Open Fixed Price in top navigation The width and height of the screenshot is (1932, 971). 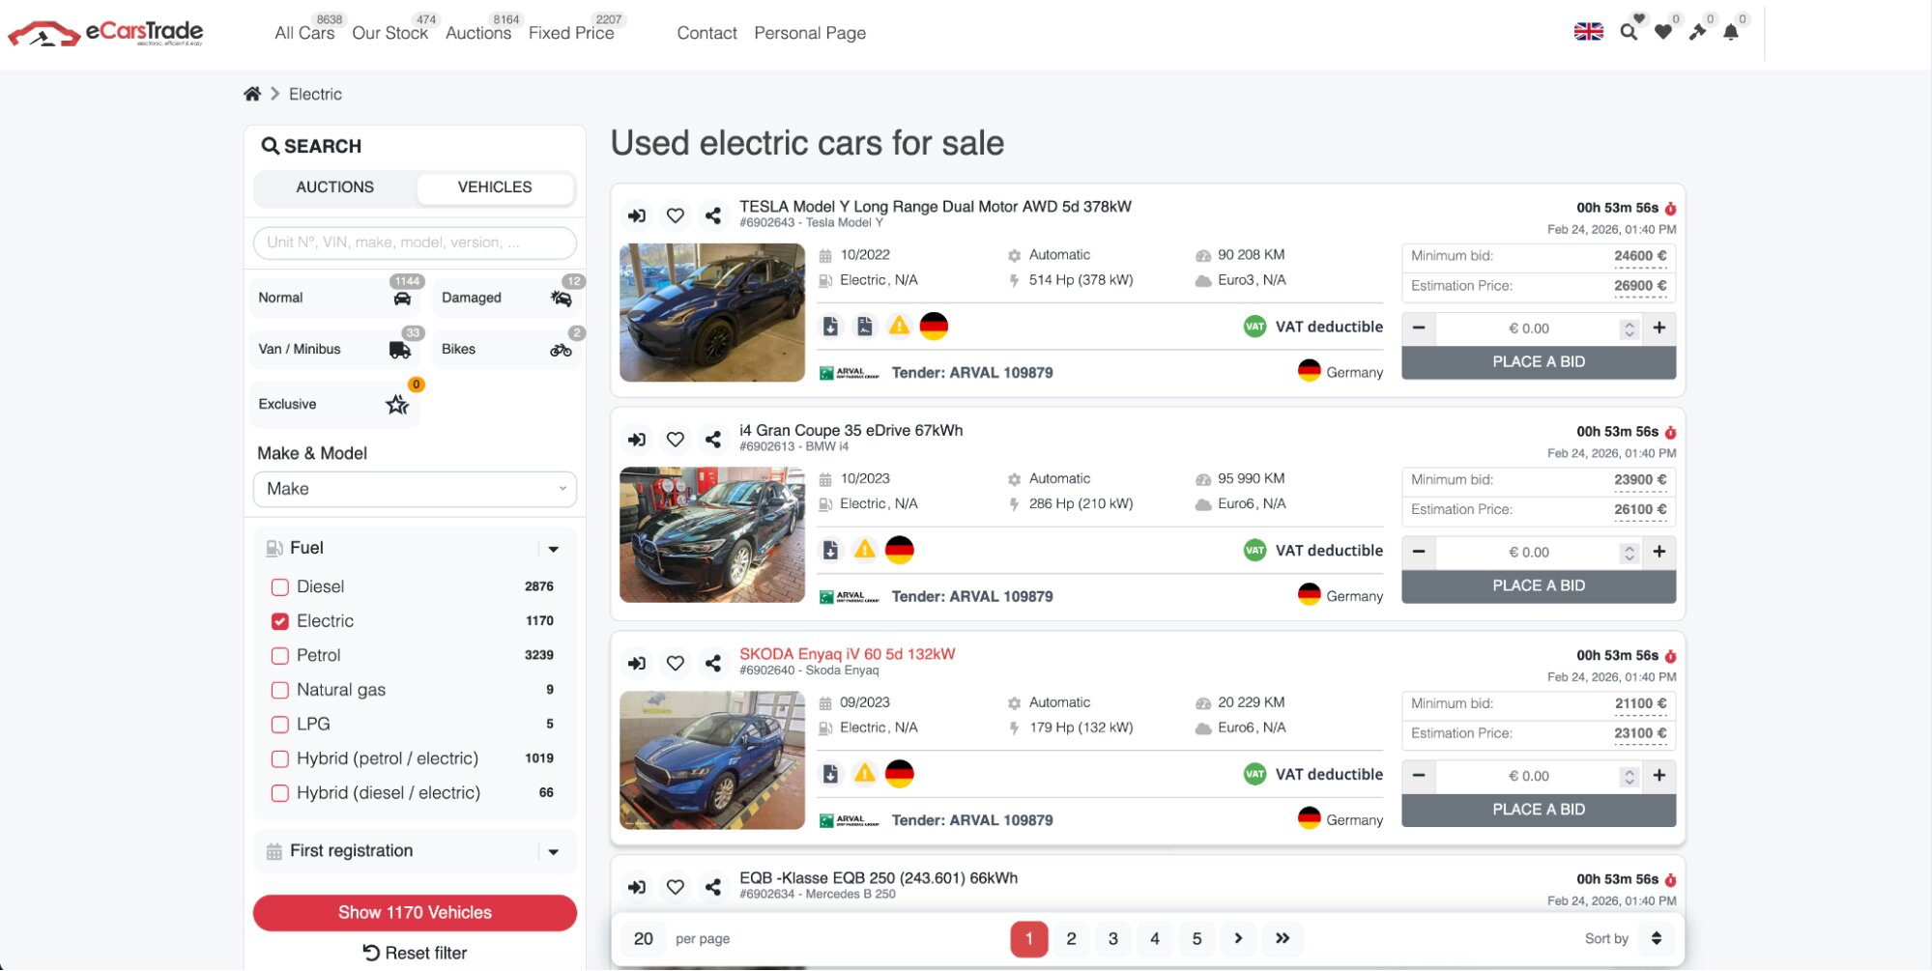tap(570, 33)
